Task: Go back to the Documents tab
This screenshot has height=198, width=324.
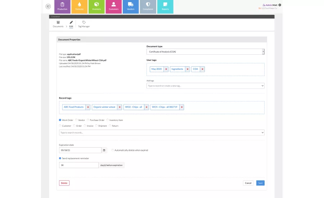Action: (58, 24)
